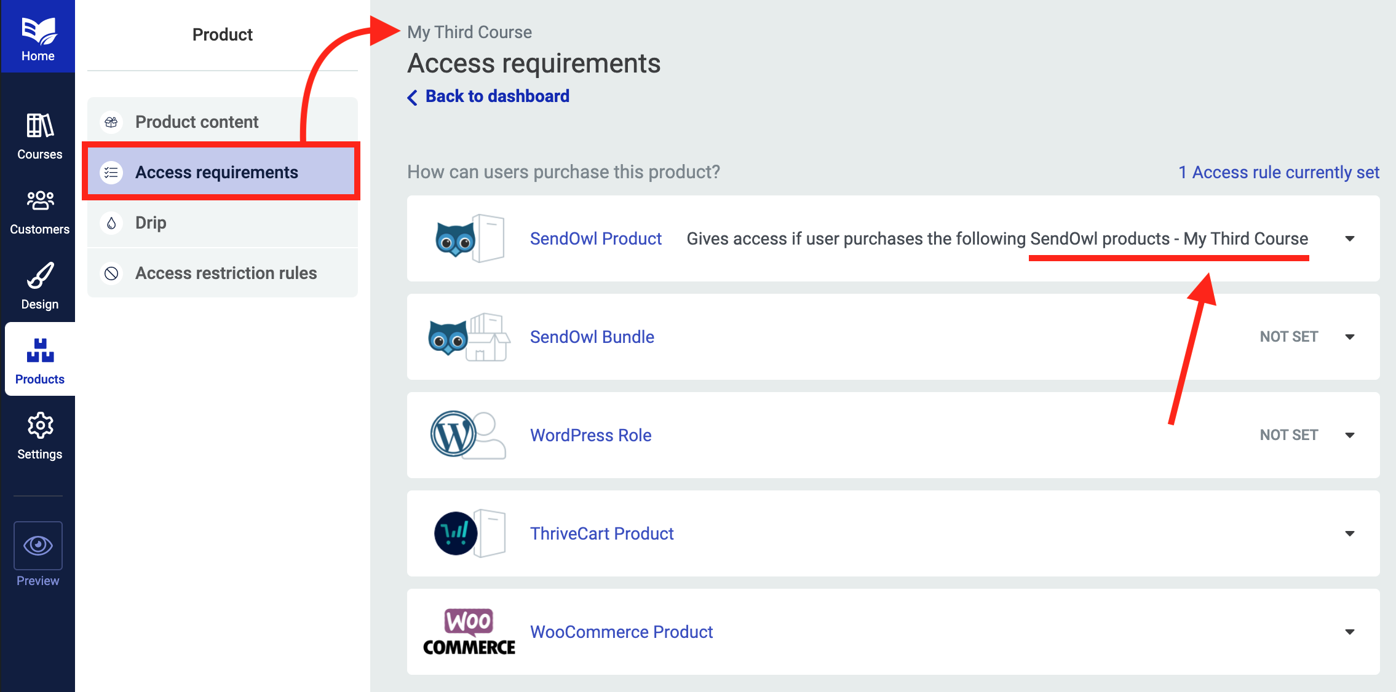Click the WooCommerce Product title link
1396x692 pixels.
point(621,632)
